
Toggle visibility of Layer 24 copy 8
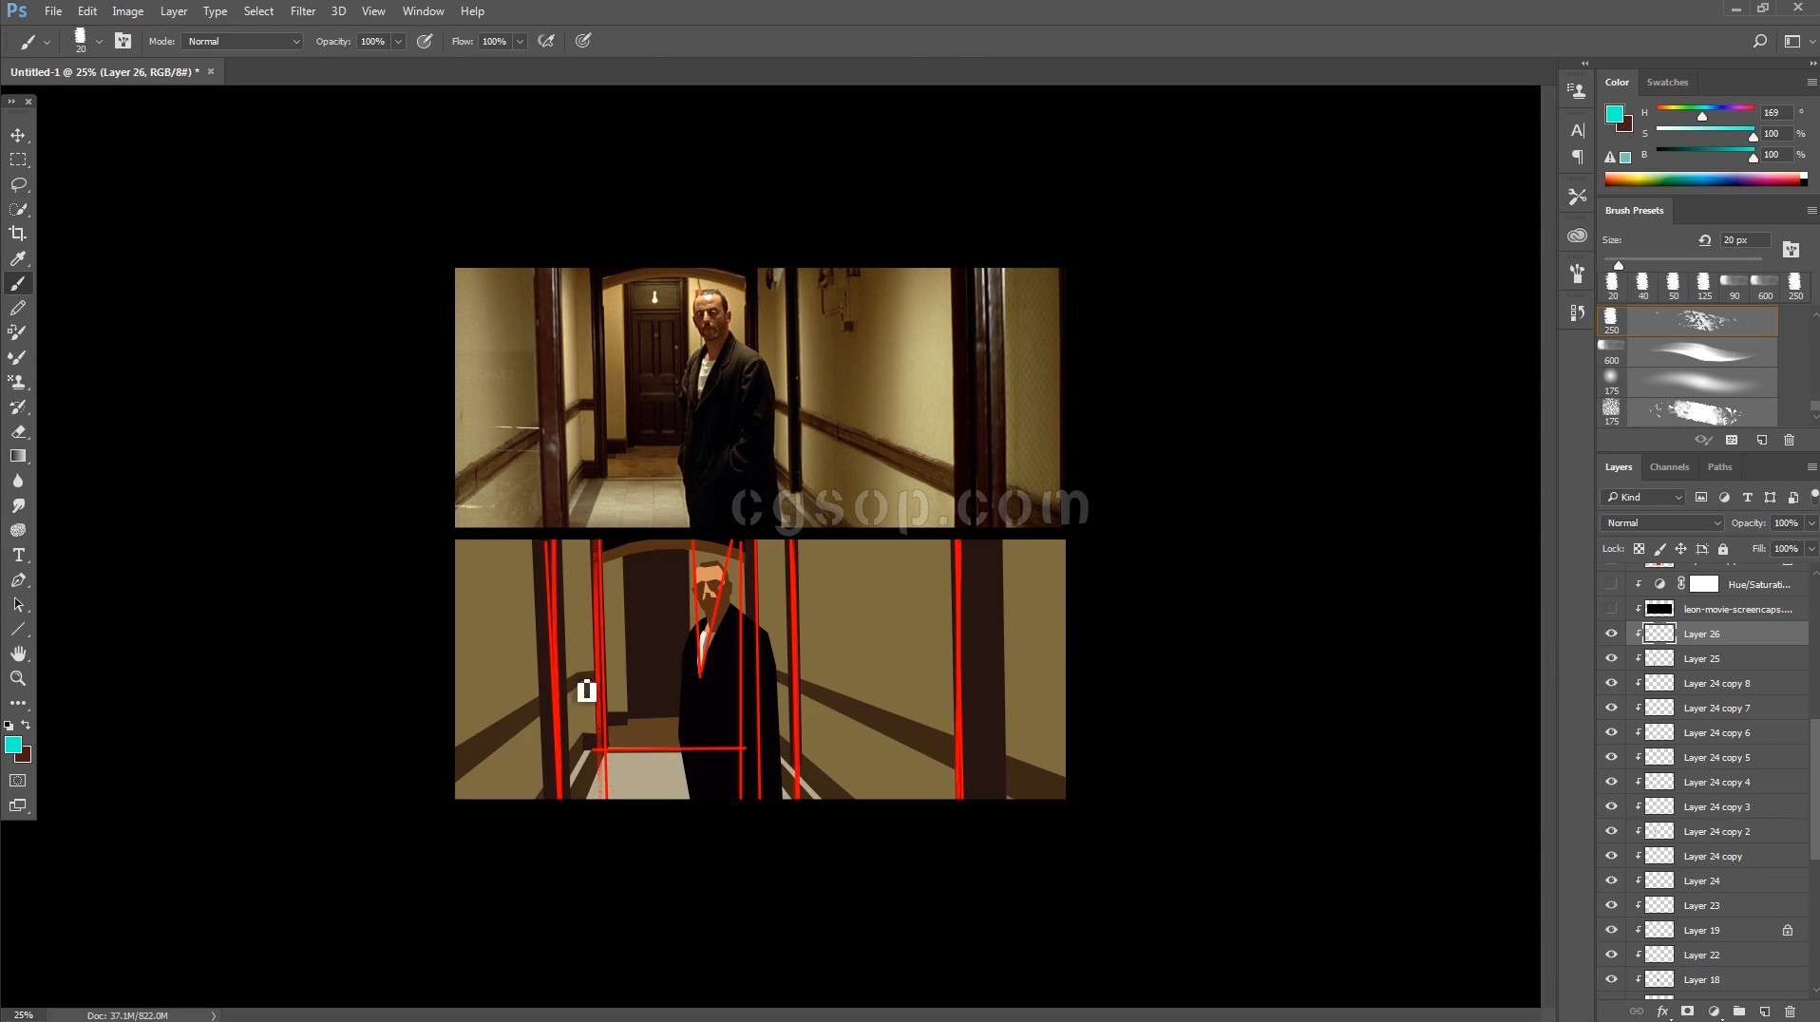point(1611,683)
